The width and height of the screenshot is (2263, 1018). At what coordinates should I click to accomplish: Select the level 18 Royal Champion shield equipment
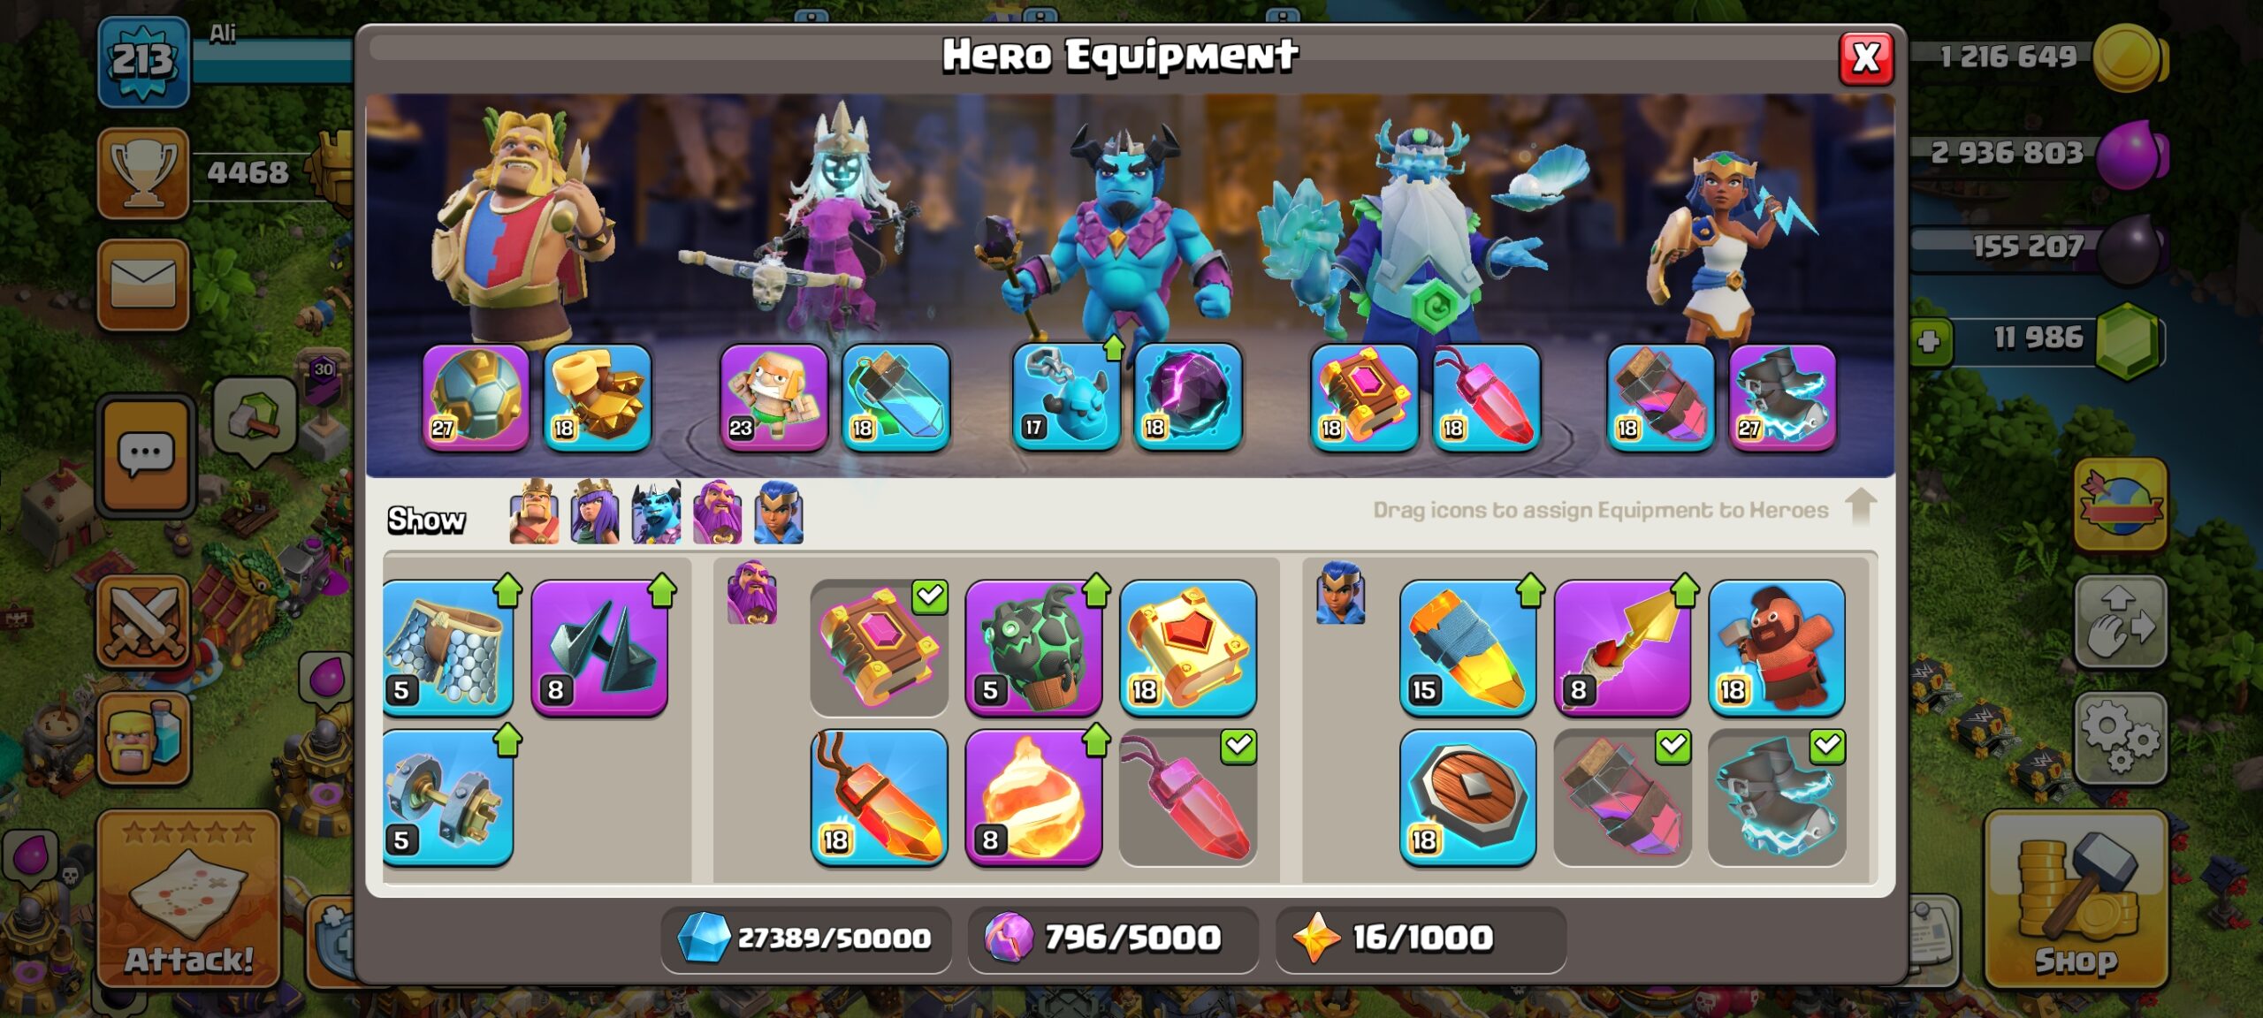tap(1467, 798)
